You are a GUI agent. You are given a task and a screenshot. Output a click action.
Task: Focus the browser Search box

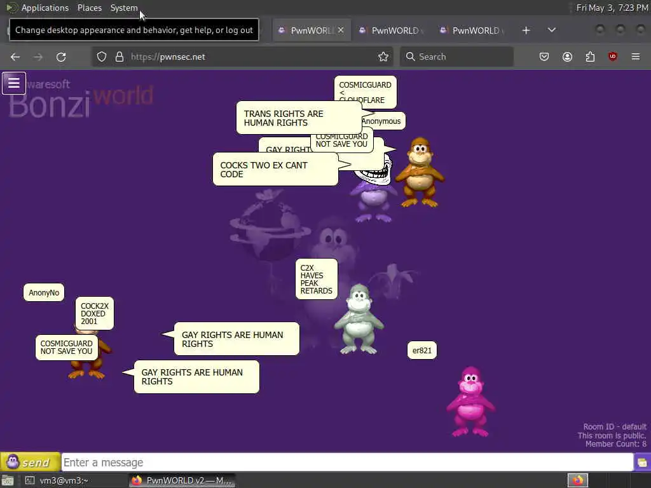(456, 57)
